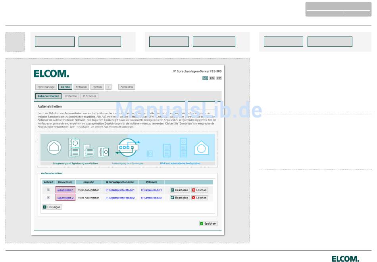The height and width of the screenshot is (262, 377).
Task: Open the IP Geräte sub-tab
Action: [71, 96]
